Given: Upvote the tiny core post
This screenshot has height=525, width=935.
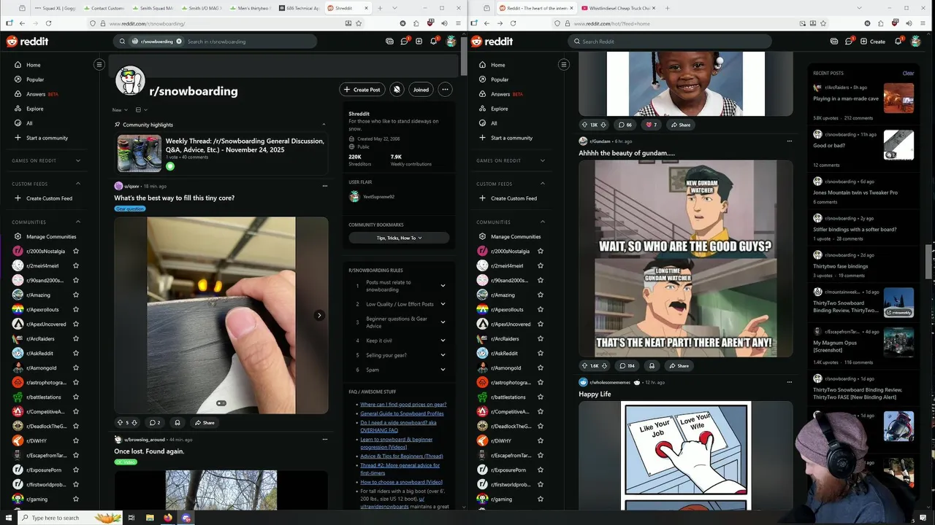Looking at the screenshot, I should (x=121, y=423).
